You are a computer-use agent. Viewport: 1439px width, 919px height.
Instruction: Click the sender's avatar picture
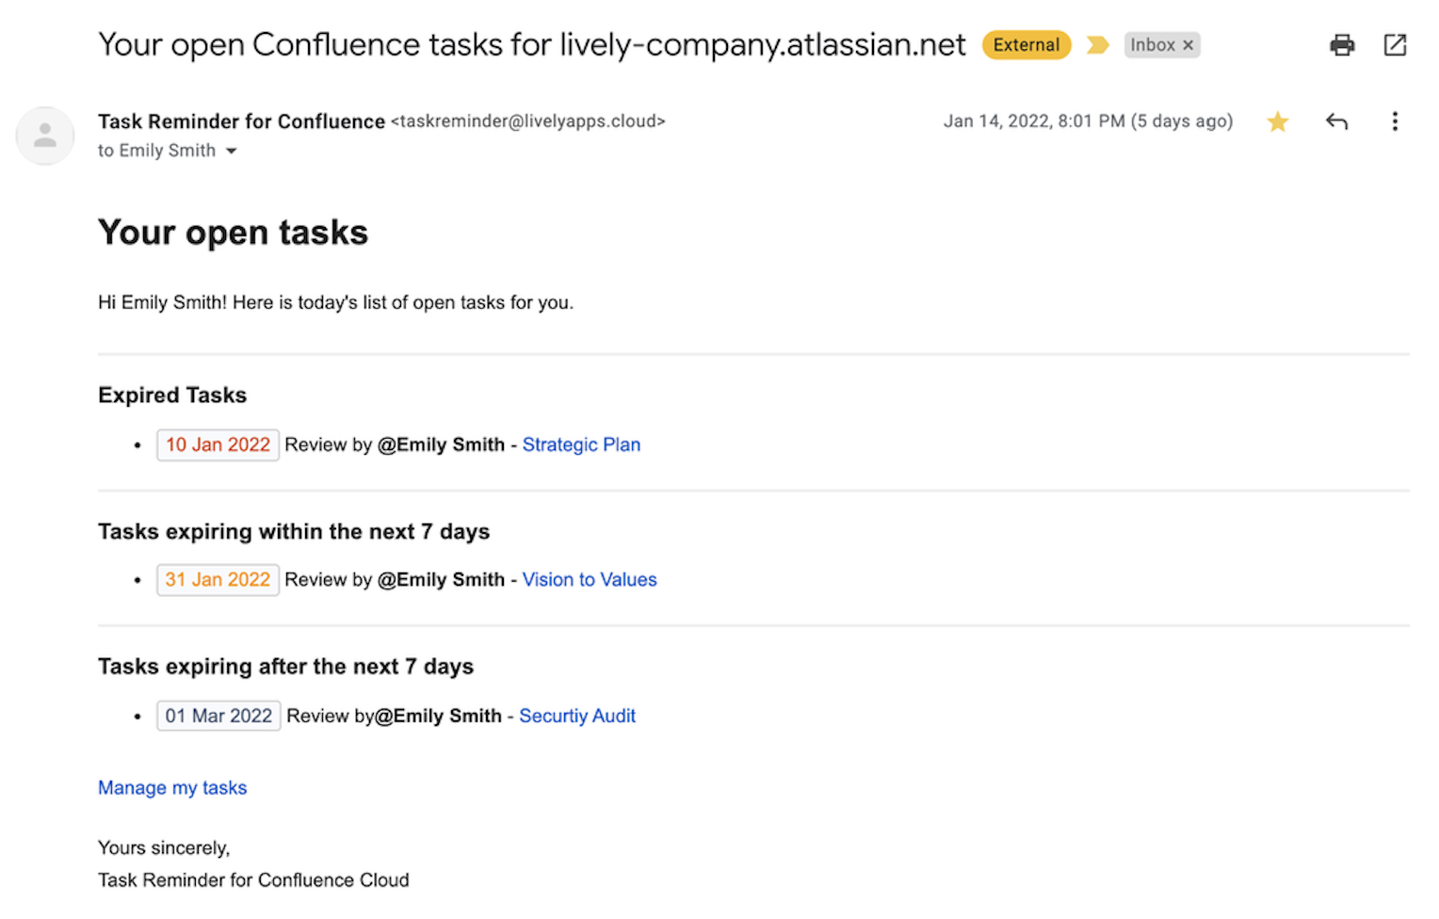[45, 136]
